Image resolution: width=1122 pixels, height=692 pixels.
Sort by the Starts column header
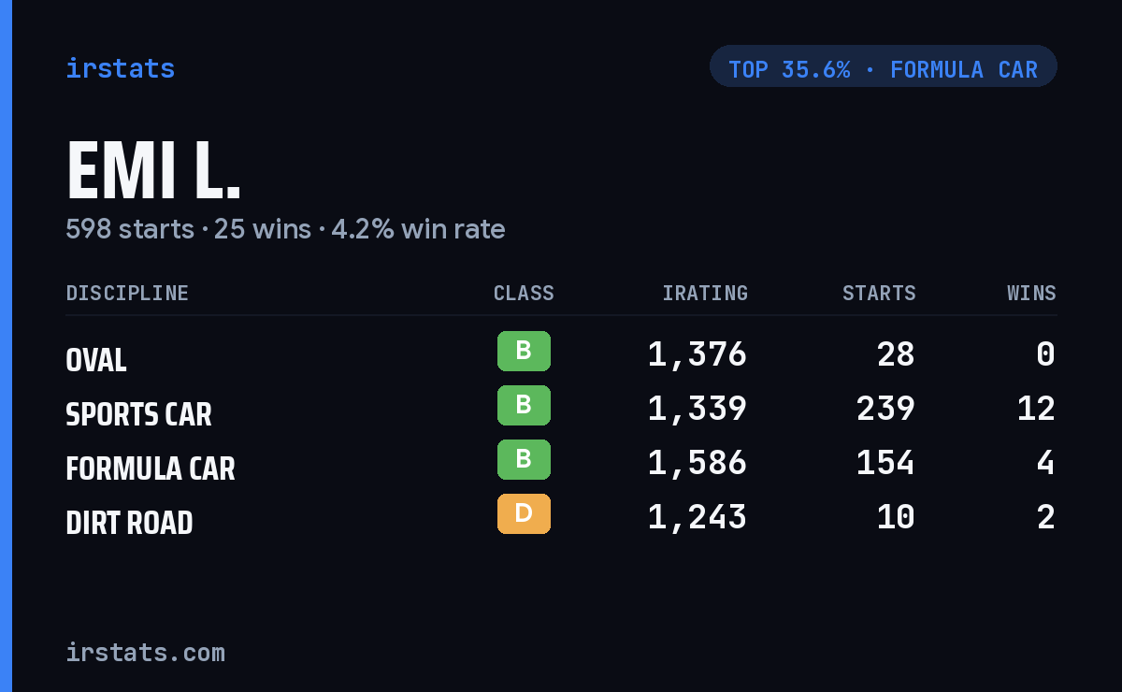[x=879, y=294]
